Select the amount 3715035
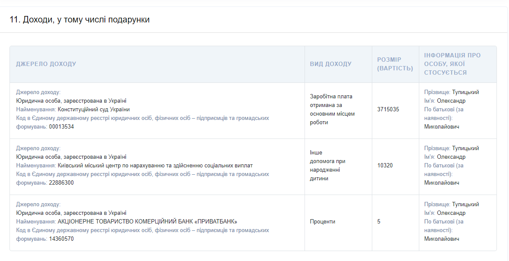Image resolution: width=509 pixels, height=261 pixels. (388, 110)
